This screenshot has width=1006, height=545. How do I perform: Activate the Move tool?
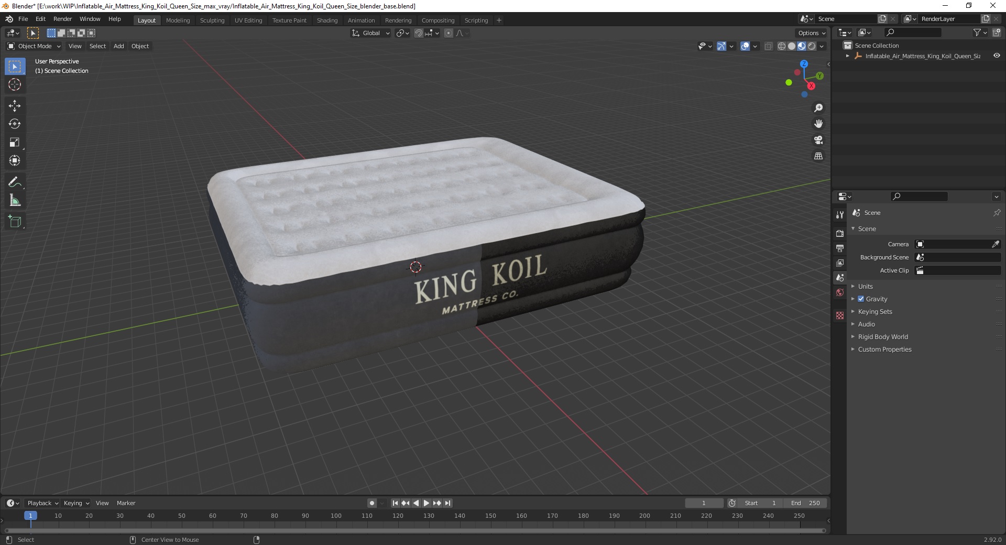tap(15, 106)
